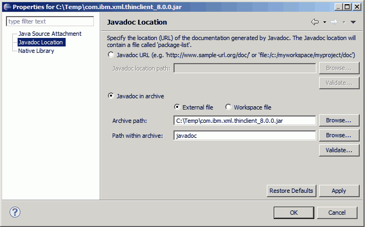Select Java Source Attachment in tree

tap(50, 34)
